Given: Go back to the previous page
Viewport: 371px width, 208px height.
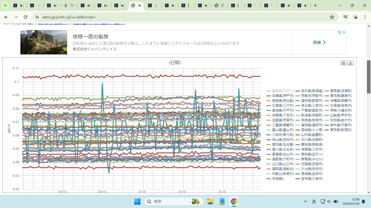Looking at the screenshot, I should pyautogui.click(x=6, y=17).
